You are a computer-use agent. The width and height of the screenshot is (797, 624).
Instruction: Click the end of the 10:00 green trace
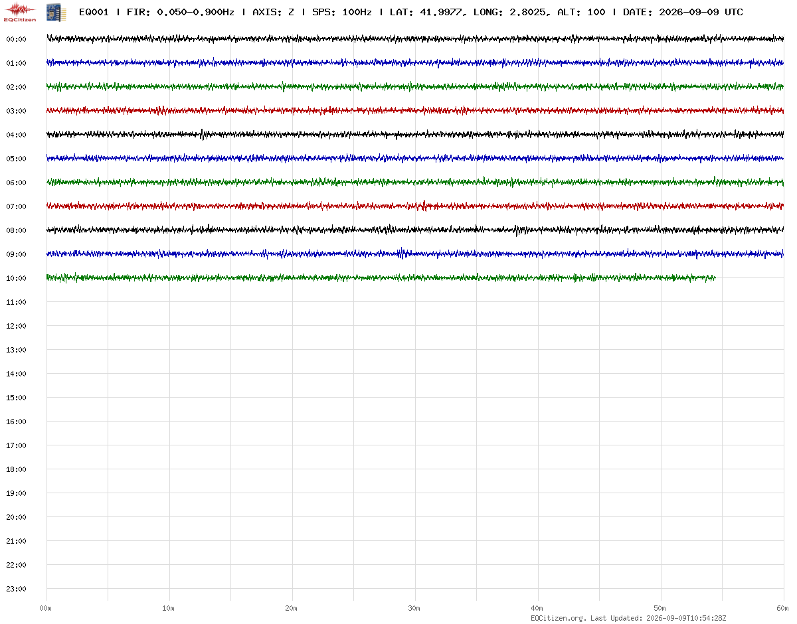pos(714,278)
